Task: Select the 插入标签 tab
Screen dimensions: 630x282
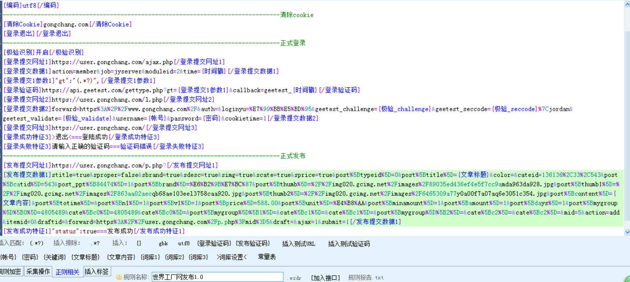Action: click(97, 271)
